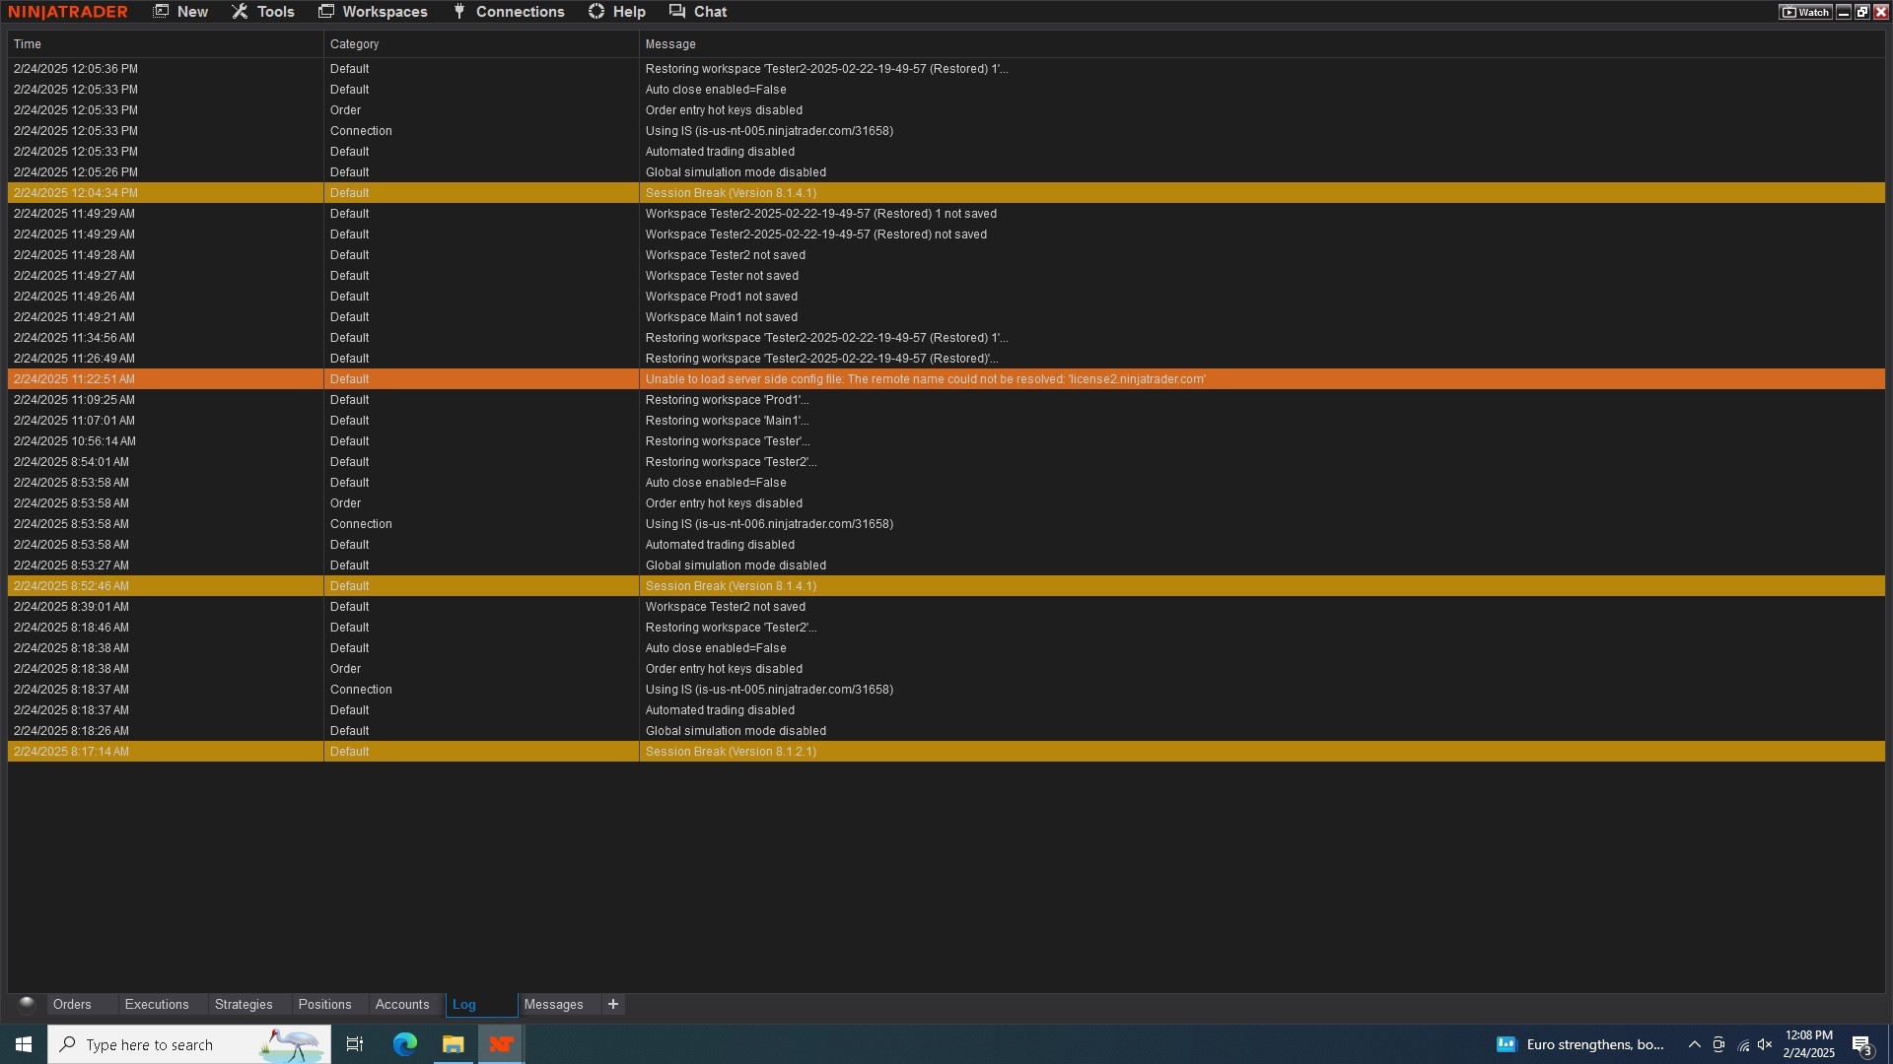This screenshot has width=1893, height=1064.
Task: Open Microsoft Edge from taskbar
Action: pyautogui.click(x=405, y=1044)
